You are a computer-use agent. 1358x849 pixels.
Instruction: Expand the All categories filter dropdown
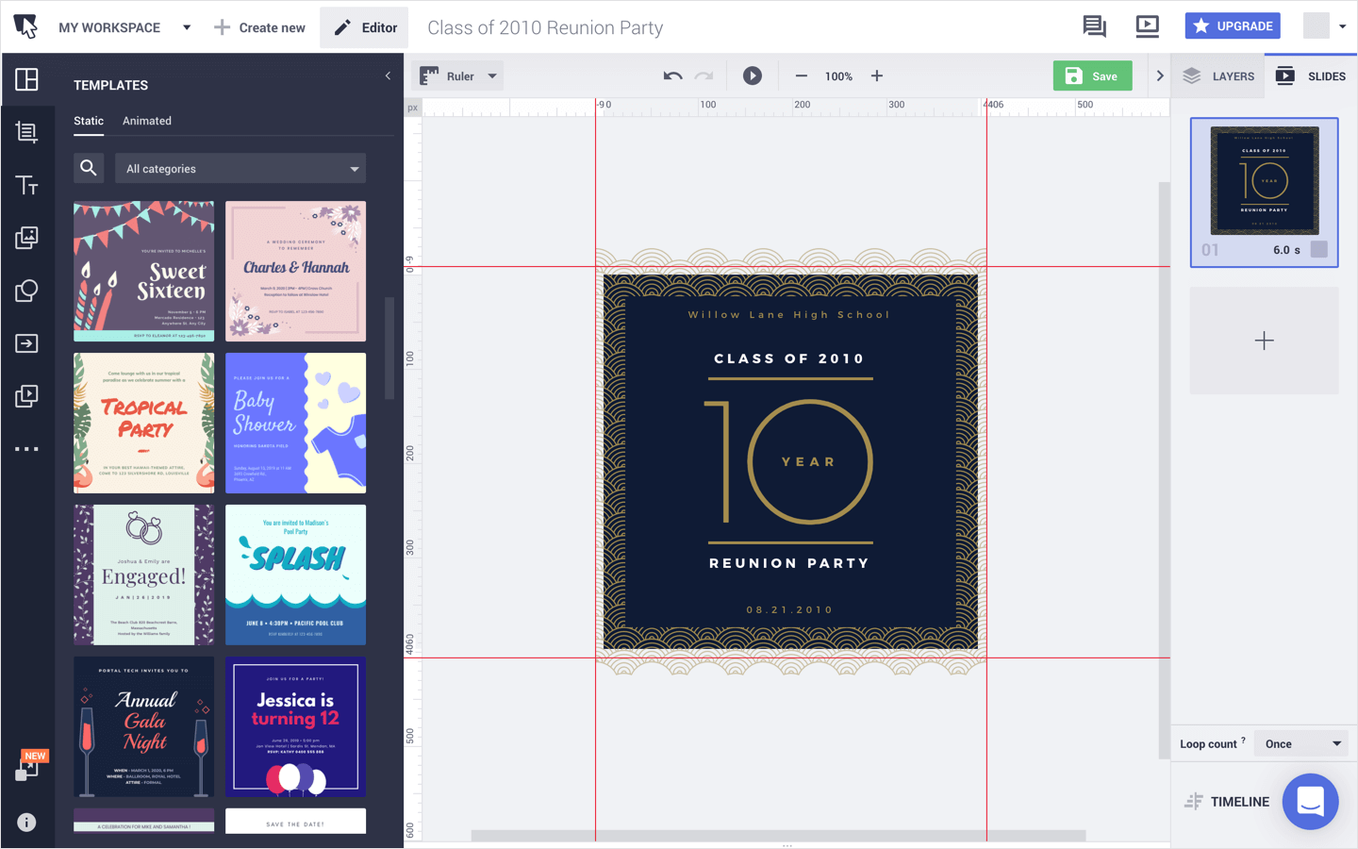point(240,168)
